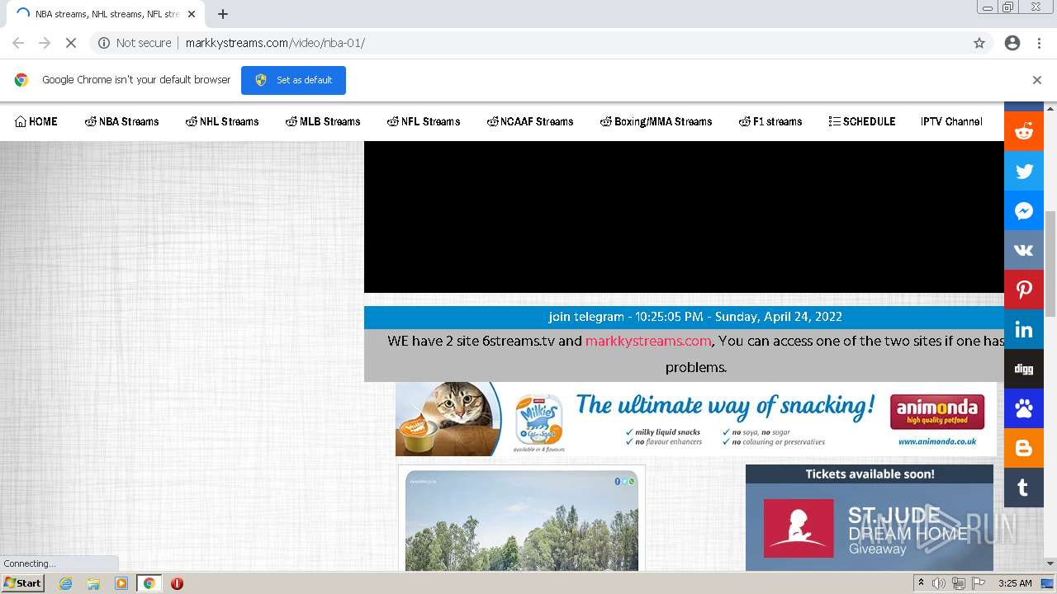The image size is (1057, 594).
Task: Open the red Opera taskbar icon
Action: [177, 583]
